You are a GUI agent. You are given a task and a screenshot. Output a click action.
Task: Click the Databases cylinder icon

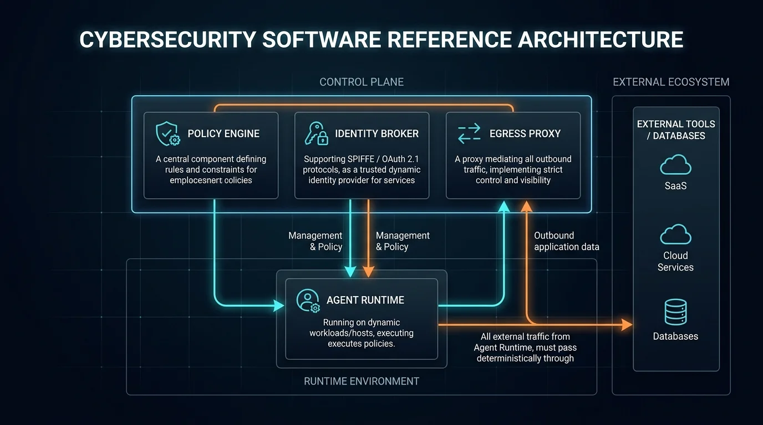coord(675,312)
